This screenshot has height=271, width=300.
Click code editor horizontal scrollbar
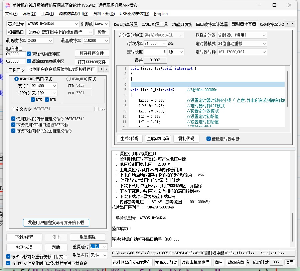click(x=180, y=130)
